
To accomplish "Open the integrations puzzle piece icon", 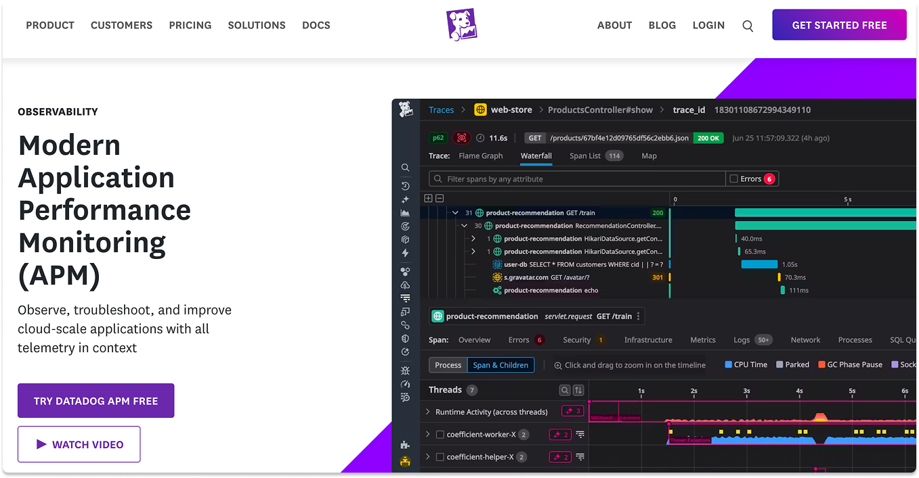I will (405, 445).
